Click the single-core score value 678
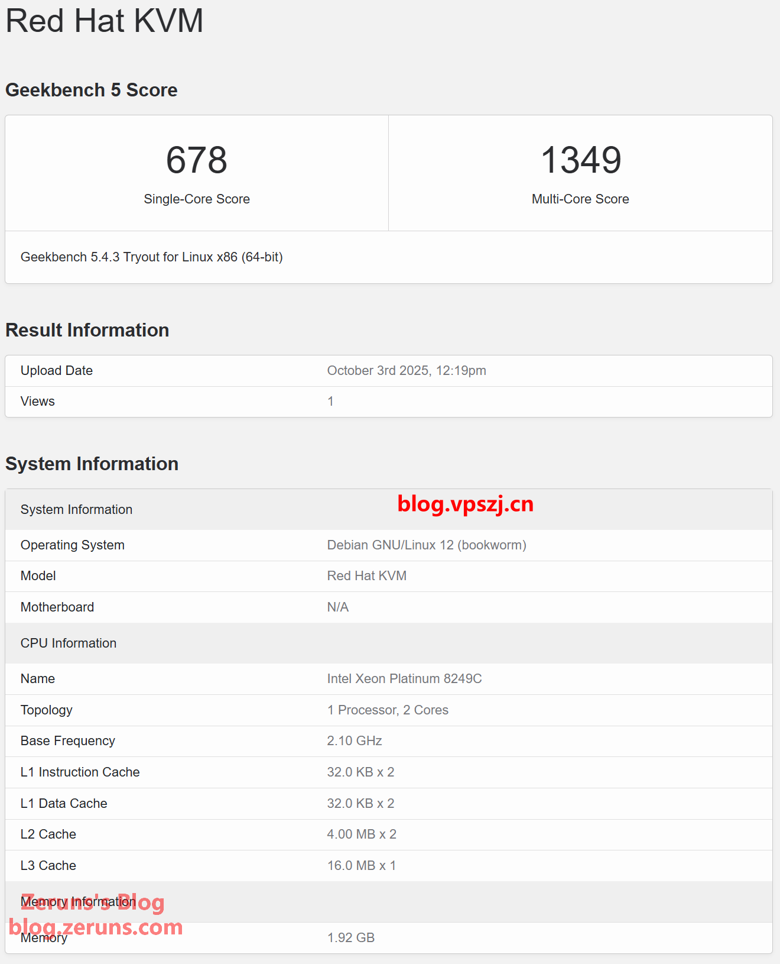 [x=196, y=160]
